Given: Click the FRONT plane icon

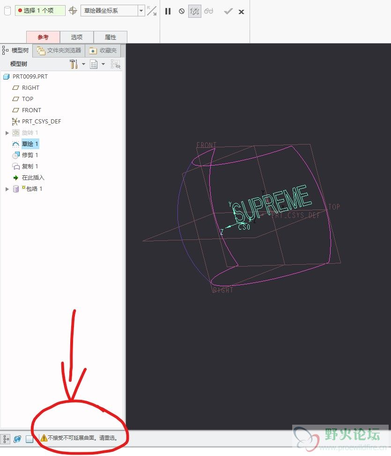Looking at the screenshot, I should tap(16, 110).
